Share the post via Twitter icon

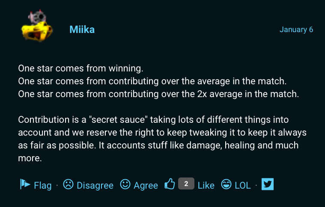tap(268, 185)
